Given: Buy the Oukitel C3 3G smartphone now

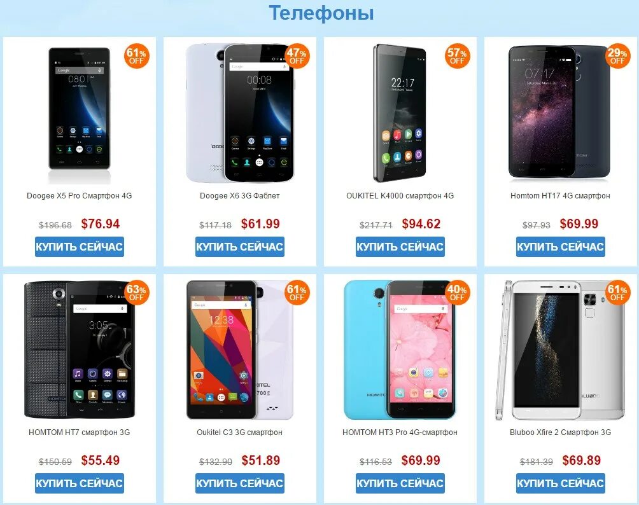Looking at the screenshot, I should click(x=239, y=483).
